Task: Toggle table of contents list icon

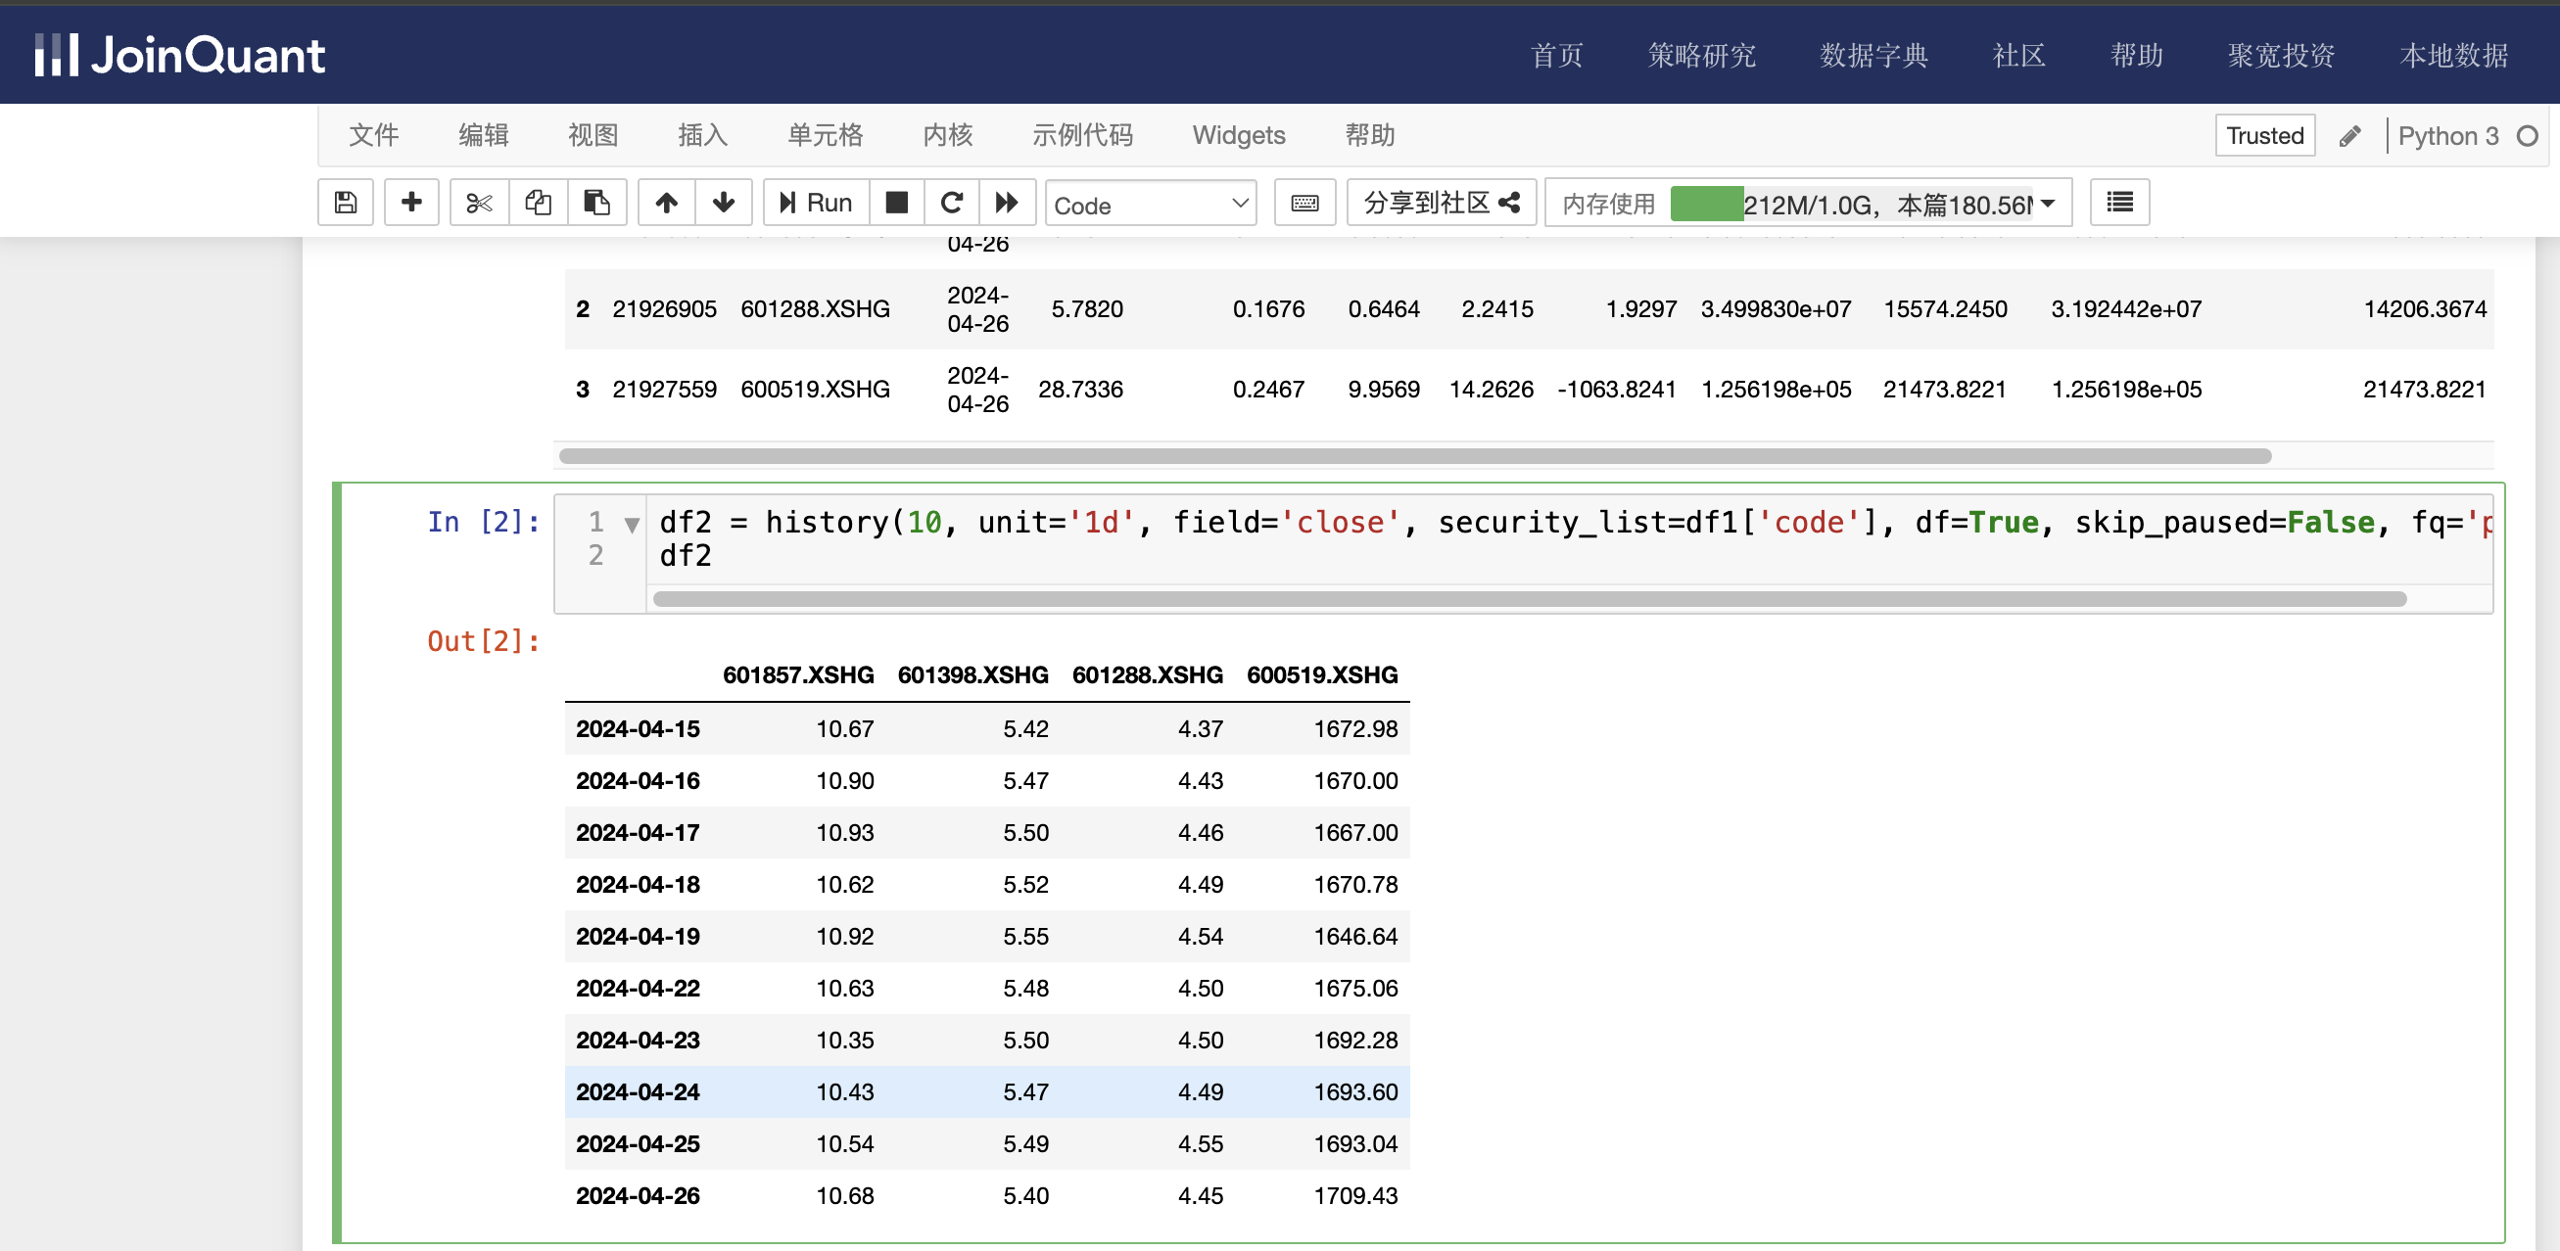Action: 2118,203
